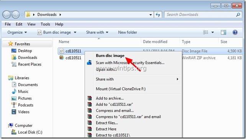Toggle the preview pane icon

click(223, 32)
